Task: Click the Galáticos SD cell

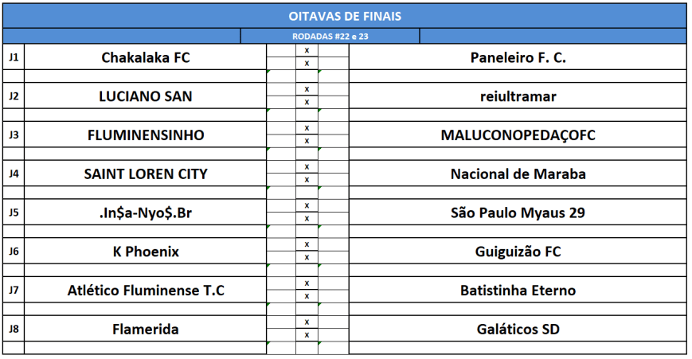Action: tap(518, 329)
